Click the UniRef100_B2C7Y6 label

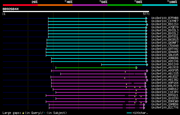pyautogui.click(x=165, y=108)
